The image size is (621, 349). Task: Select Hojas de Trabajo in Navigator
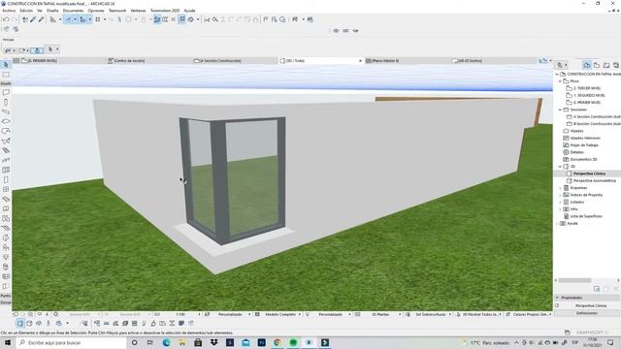(584, 145)
